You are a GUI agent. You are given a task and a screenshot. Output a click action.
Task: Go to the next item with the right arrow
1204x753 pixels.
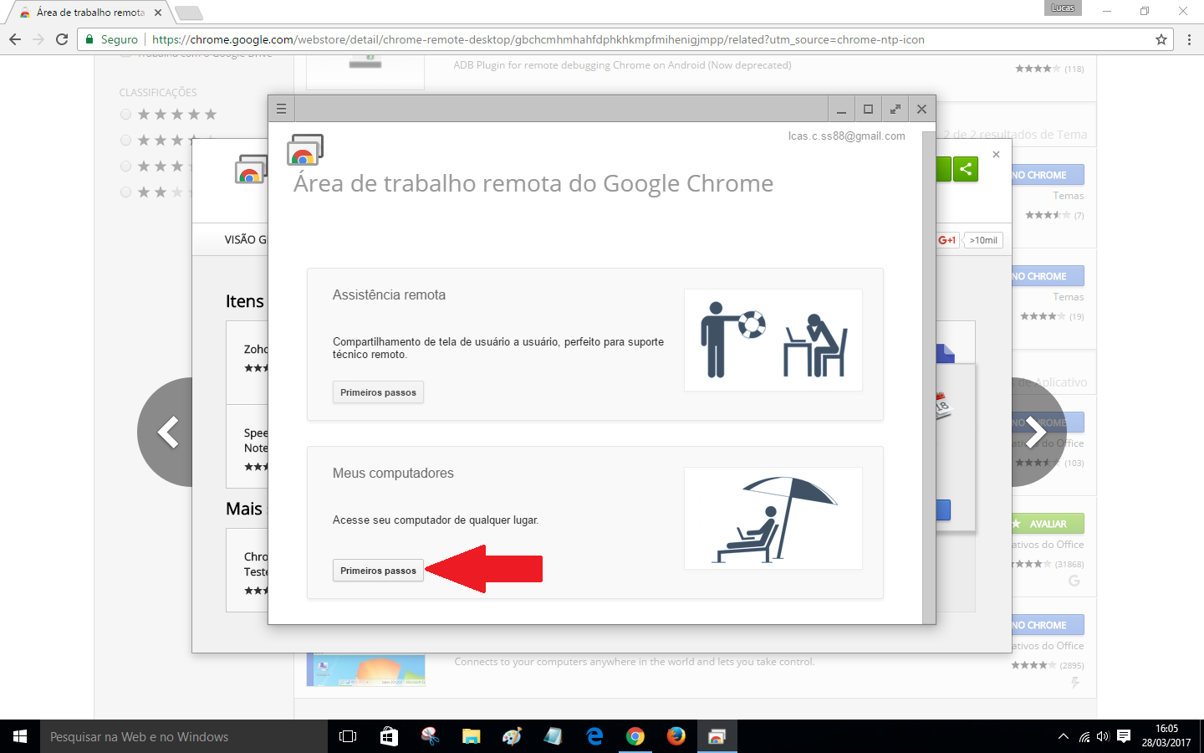tap(1037, 432)
